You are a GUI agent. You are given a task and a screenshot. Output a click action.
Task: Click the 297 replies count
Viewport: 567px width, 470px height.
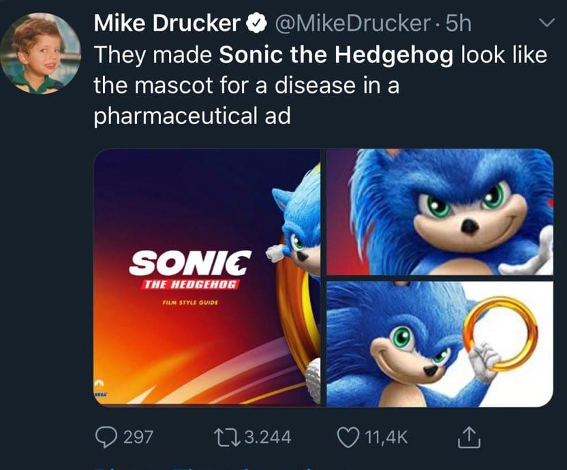[138, 437]
